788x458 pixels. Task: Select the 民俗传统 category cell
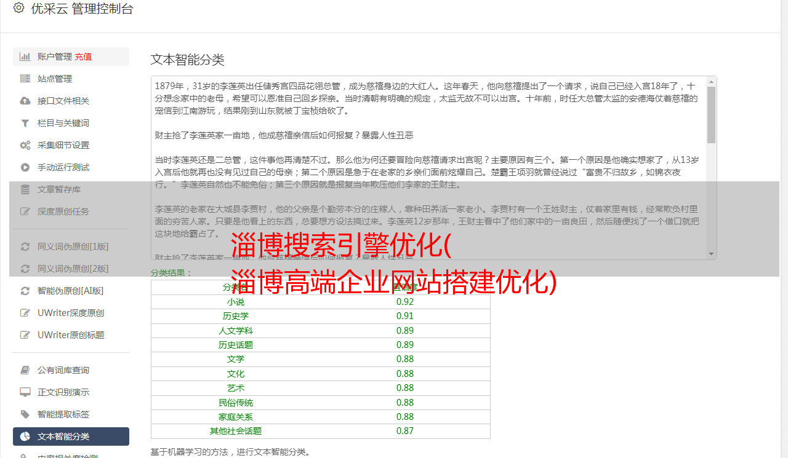click(236, 403)
